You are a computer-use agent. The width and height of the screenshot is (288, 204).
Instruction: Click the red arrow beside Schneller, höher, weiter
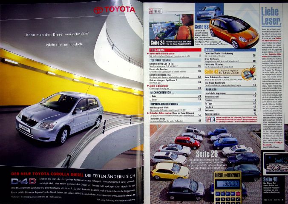point(147,113)
